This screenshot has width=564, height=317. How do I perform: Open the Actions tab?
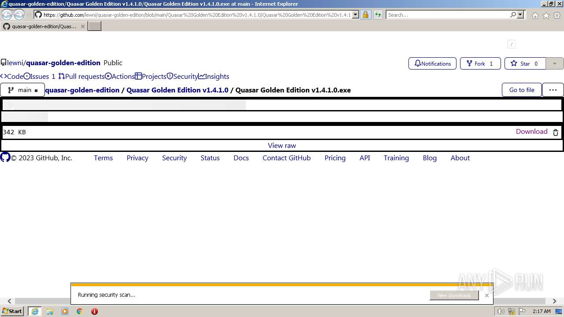pos(120,76)
